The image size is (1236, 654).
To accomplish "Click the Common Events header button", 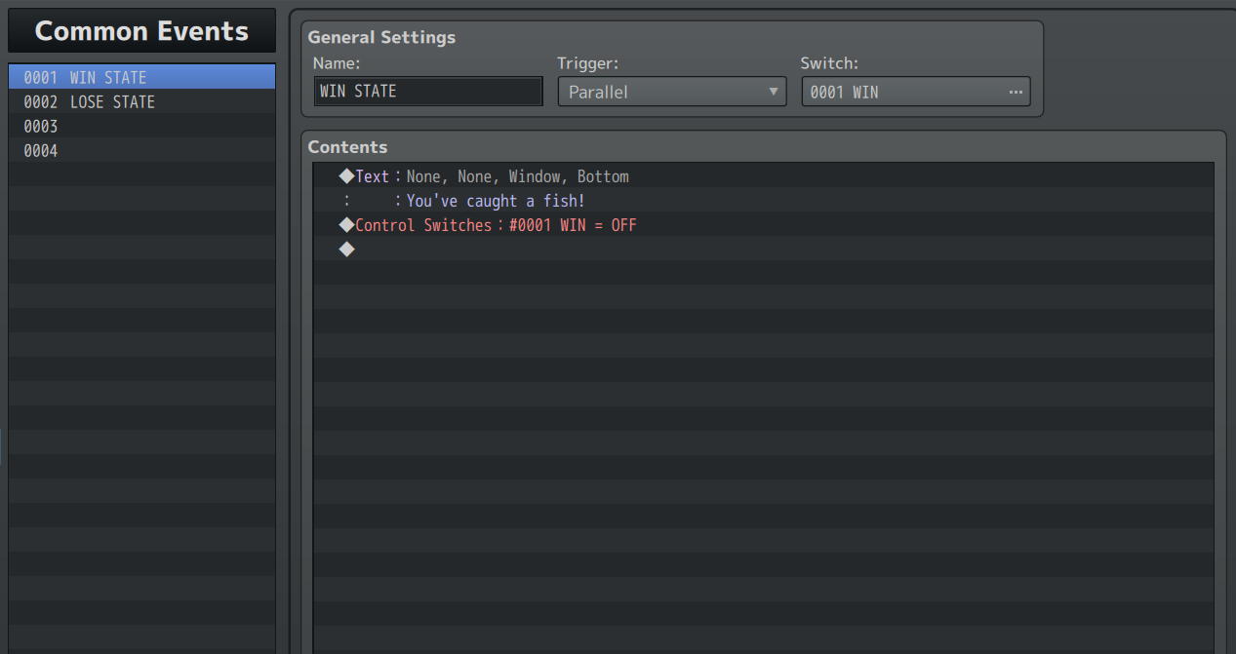I will coord(141,31).
